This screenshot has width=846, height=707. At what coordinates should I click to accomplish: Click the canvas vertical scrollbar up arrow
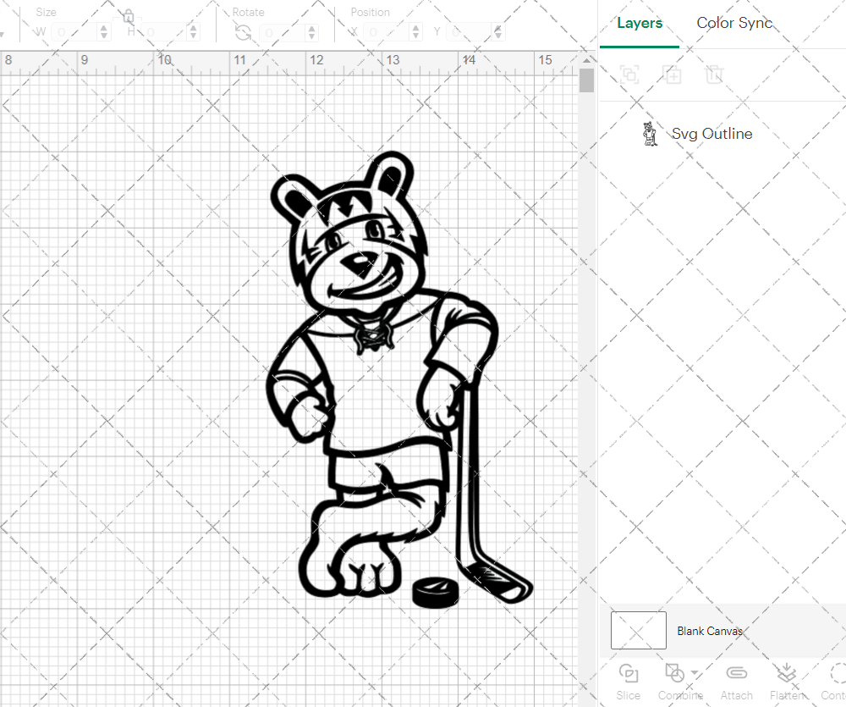(586, 62)
